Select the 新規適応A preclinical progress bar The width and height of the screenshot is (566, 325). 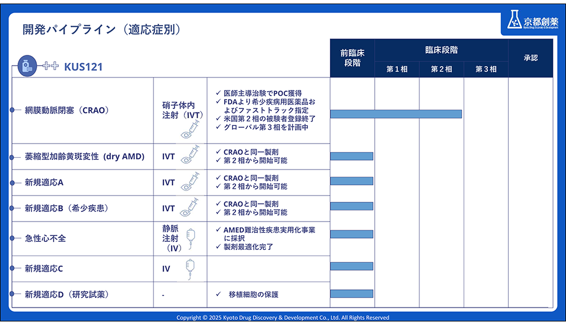(x=351, y=181)
